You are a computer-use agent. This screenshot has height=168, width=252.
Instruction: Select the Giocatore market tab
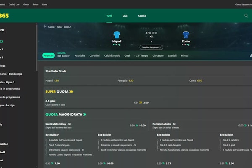coord(158,55)
